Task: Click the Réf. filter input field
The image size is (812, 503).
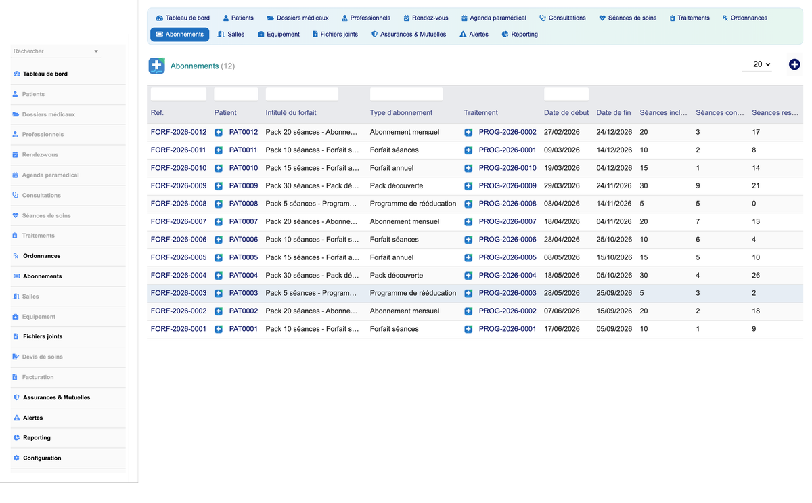Action: [x=179, y=94]
